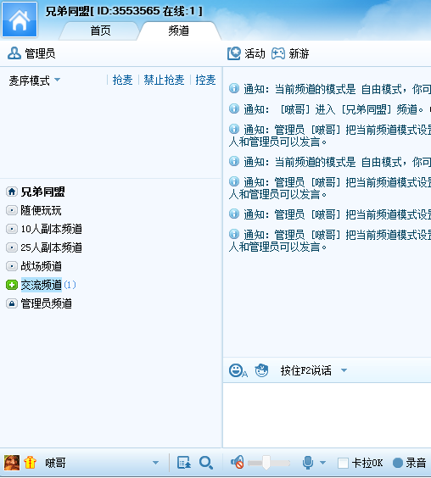431x478 pixels.
Task: Click the channel title 兄弟同盟 ID text
Action: (x=124, y=11)
